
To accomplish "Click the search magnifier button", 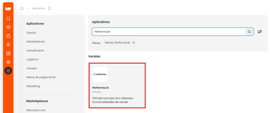I will click(249, 32).
